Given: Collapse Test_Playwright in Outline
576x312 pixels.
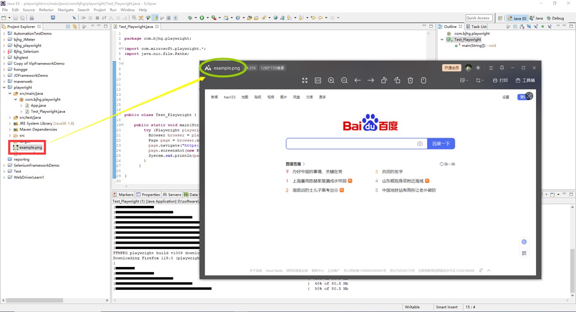Looking at the screenshot, I should coord(442,40).
